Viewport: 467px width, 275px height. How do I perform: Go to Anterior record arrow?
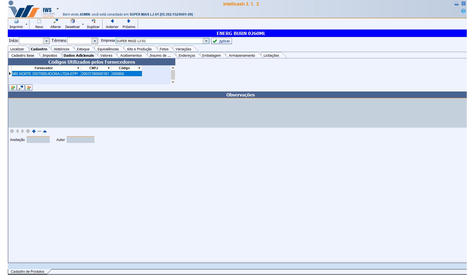(x=112, y=21)
